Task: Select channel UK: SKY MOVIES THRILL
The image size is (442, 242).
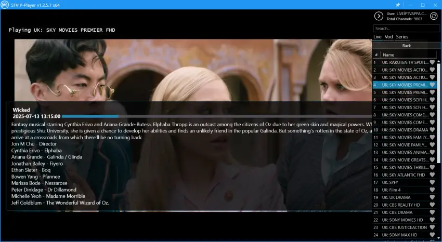Action: 405,167
